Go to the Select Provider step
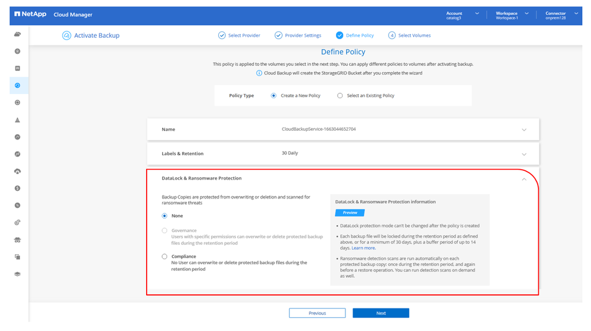 pyautogui.click(x=244, y=35)
